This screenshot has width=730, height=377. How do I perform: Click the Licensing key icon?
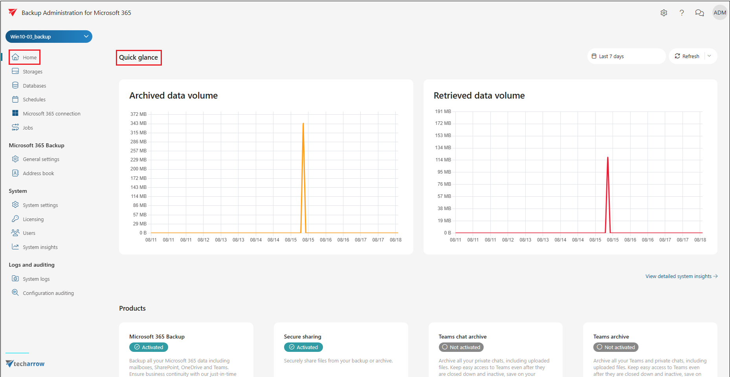(15, 219)
